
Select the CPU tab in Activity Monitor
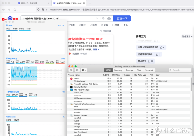tap(108, 70)
